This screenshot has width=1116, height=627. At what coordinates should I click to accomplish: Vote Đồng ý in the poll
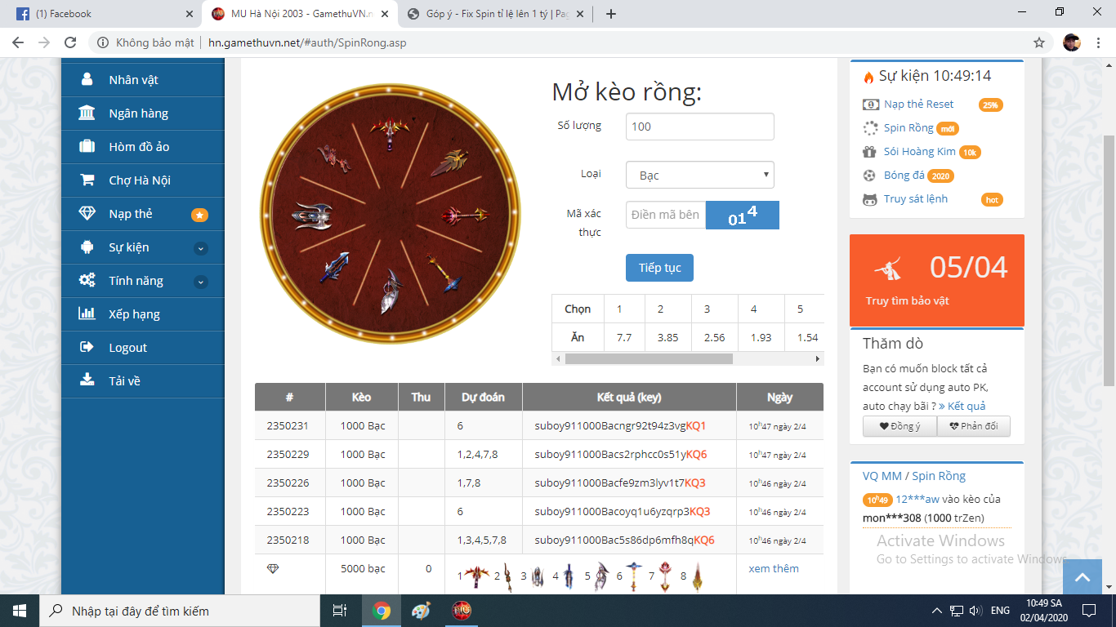[899, 426]
